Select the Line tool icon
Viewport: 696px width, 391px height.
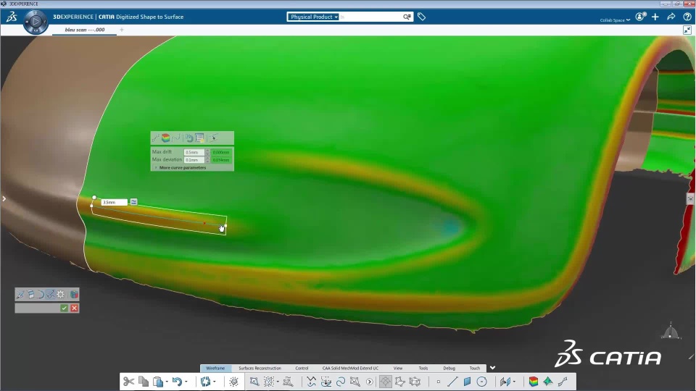click(x=452, y=382)
